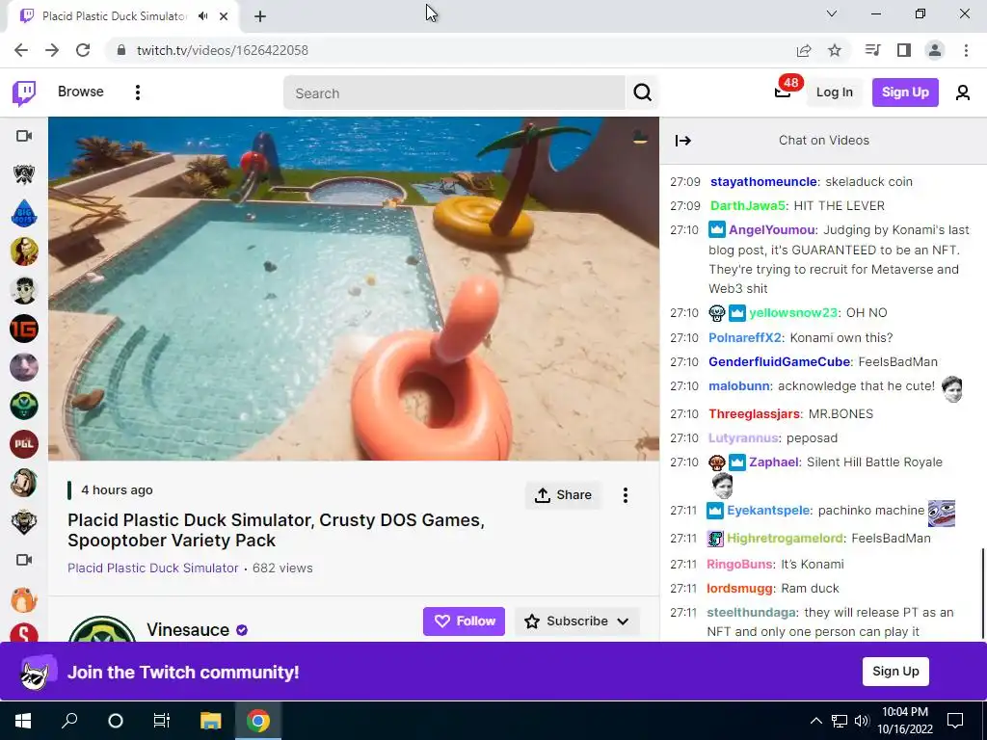Click the address bar URL
The image size is (987, 740).
coord(223,50)
